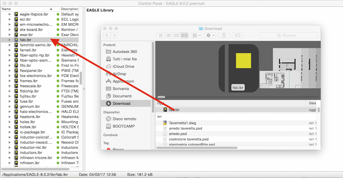Go forward in Finder Download window

click(x=115, y=35)
